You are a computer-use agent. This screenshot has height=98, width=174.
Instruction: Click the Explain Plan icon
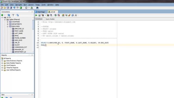pyautogui.click(x=43, y=15)
